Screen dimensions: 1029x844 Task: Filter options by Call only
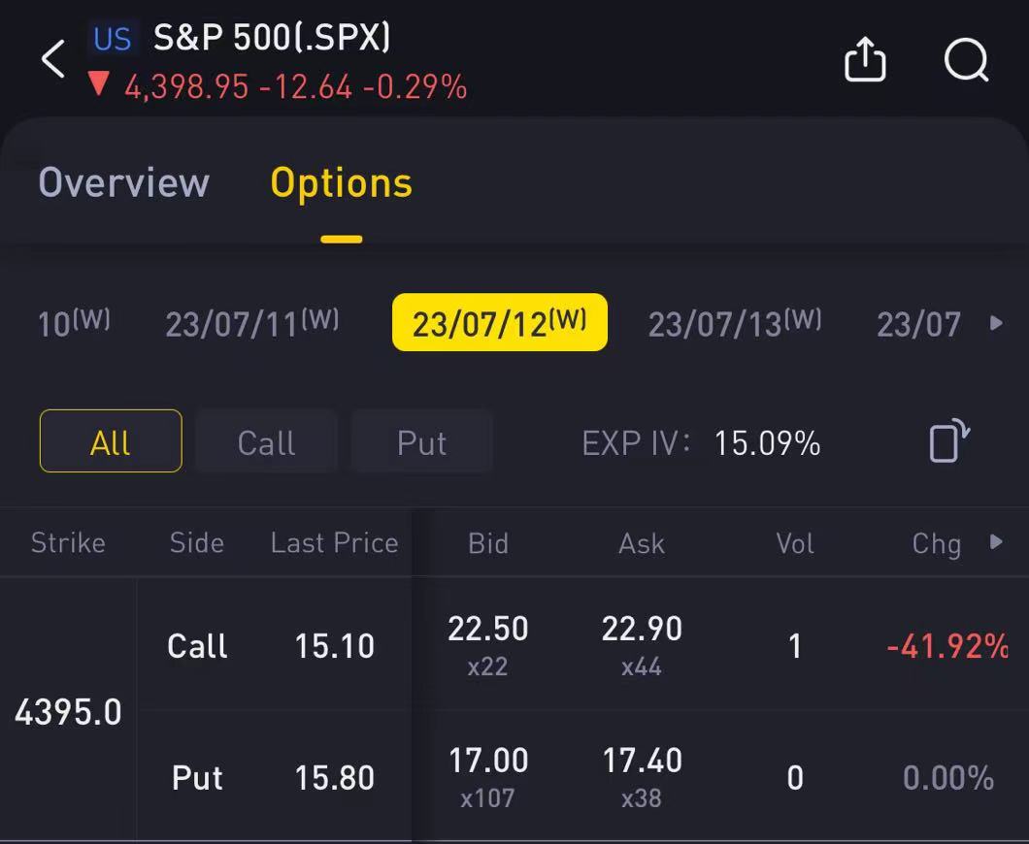click(266, 442)
